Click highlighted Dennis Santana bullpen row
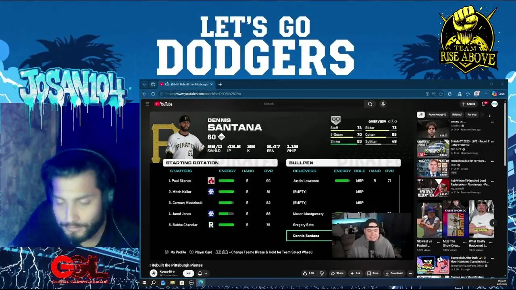Screen dimensions: 516x290 [309, 236]
